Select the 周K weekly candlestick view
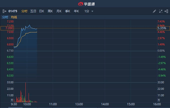Screen dimensions: 170x108 click(x=50, y=11)
